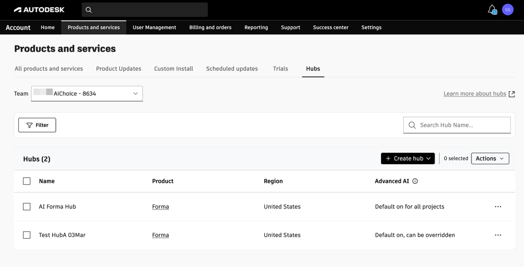This screenshot has height=267, width=524.
Task: Click the Test HubA 03Mar name
Action: (62, 235)
